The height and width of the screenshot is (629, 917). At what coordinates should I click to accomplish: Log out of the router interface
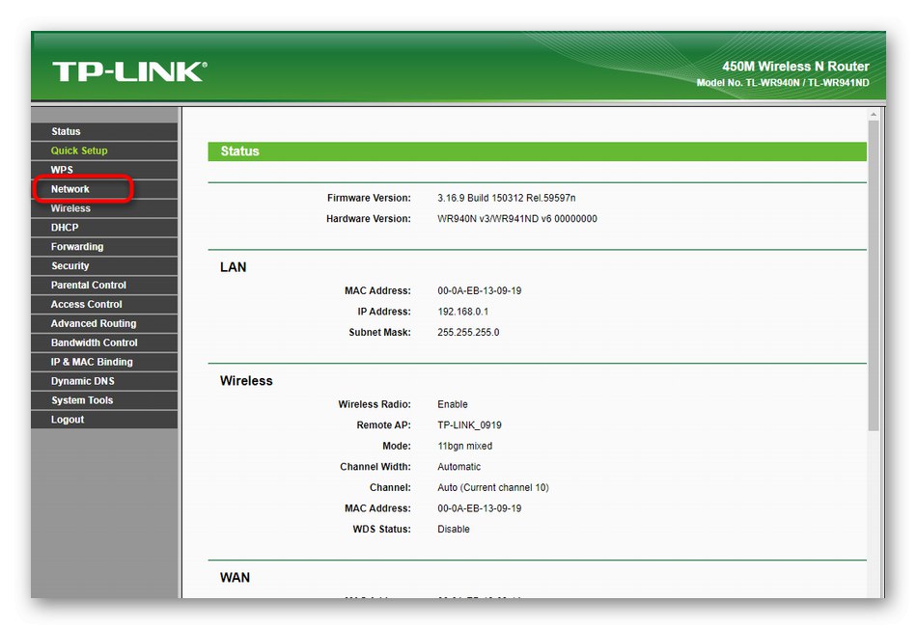67,419
